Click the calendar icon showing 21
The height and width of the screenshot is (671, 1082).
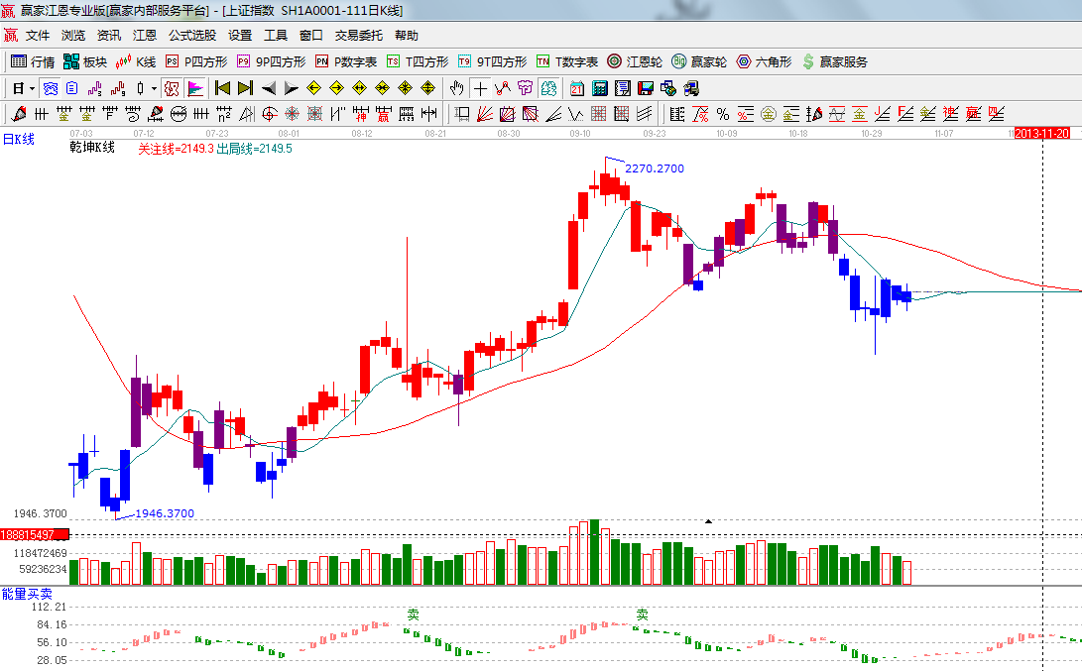[576, 88]
